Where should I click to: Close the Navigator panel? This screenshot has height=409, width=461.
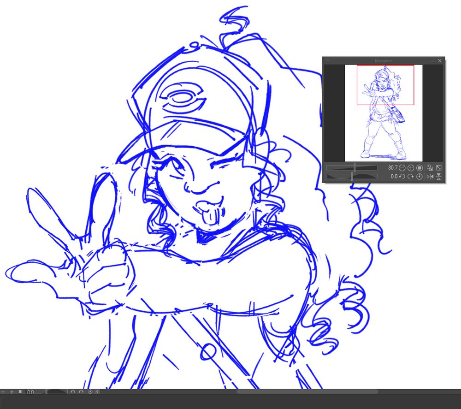click(440, 60)
